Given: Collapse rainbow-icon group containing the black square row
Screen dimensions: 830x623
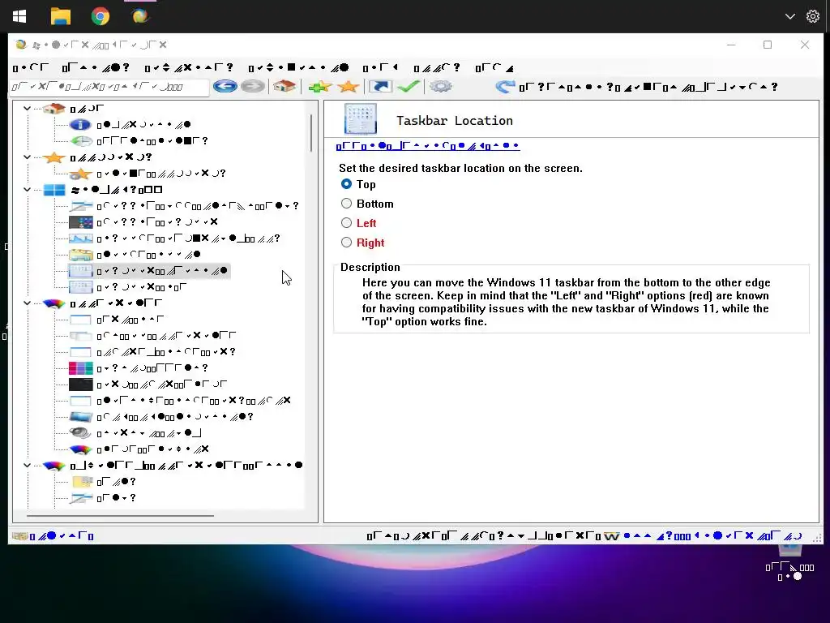Looking at the screenshot, I should pyautogui.click(x=27, y=303).
